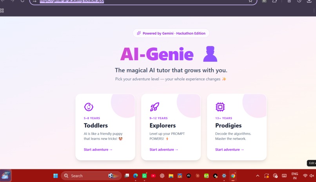Open ENG IN language switcher
Screen dimensions: 316x182
coord(295,176)
